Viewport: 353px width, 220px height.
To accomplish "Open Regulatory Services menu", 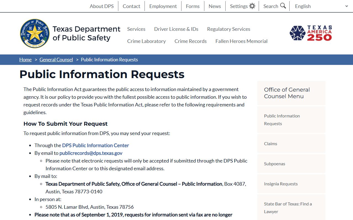I will click(x=229, y=29).
